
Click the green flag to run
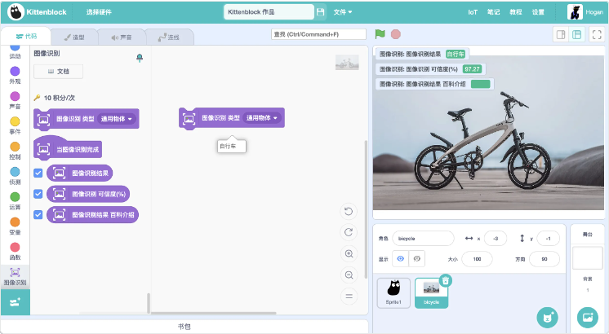pyautogui.click(x=380, y=34)
